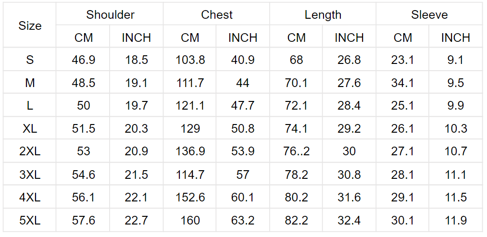Click the 4XL size row label
The height and width of the screenshot is (237, 487).
[x=30, y=197]
